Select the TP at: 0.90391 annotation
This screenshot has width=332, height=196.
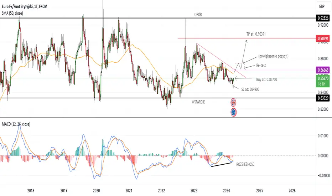coord(256,34)
